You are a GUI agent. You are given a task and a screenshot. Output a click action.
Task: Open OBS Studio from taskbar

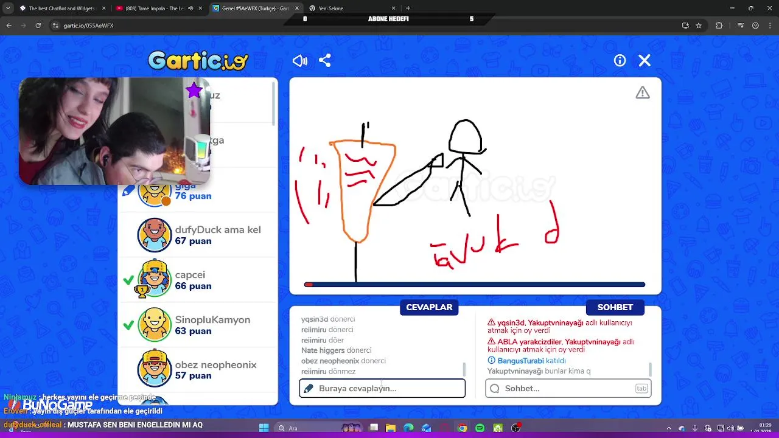click(516, 428)
